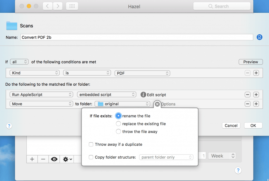The image size is (269, 181).
Task: Select 'replace the existing file' option
Action: (x=118, y=124)
